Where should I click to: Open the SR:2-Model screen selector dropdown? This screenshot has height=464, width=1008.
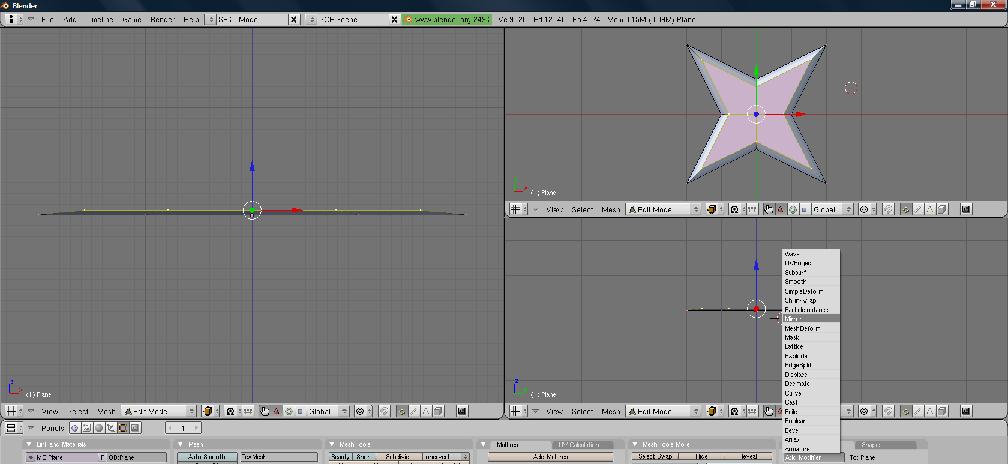coord(210,19)
